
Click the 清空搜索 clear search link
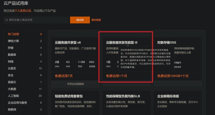pyautogui.click(x=96, y=20)
